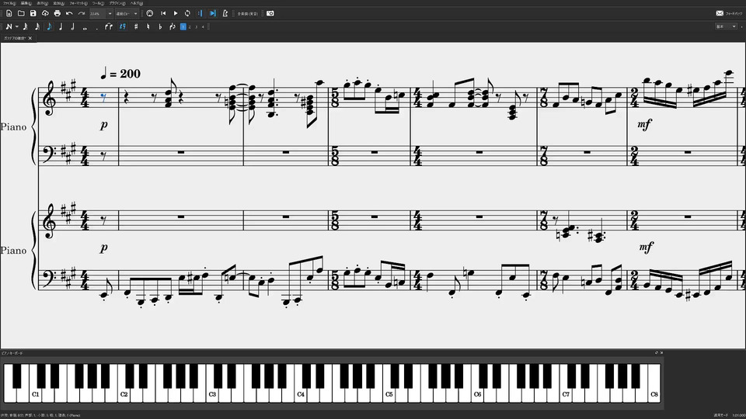746x419 pixels.
Task: Toggle concert pitch button
Action: click(247, 13)
